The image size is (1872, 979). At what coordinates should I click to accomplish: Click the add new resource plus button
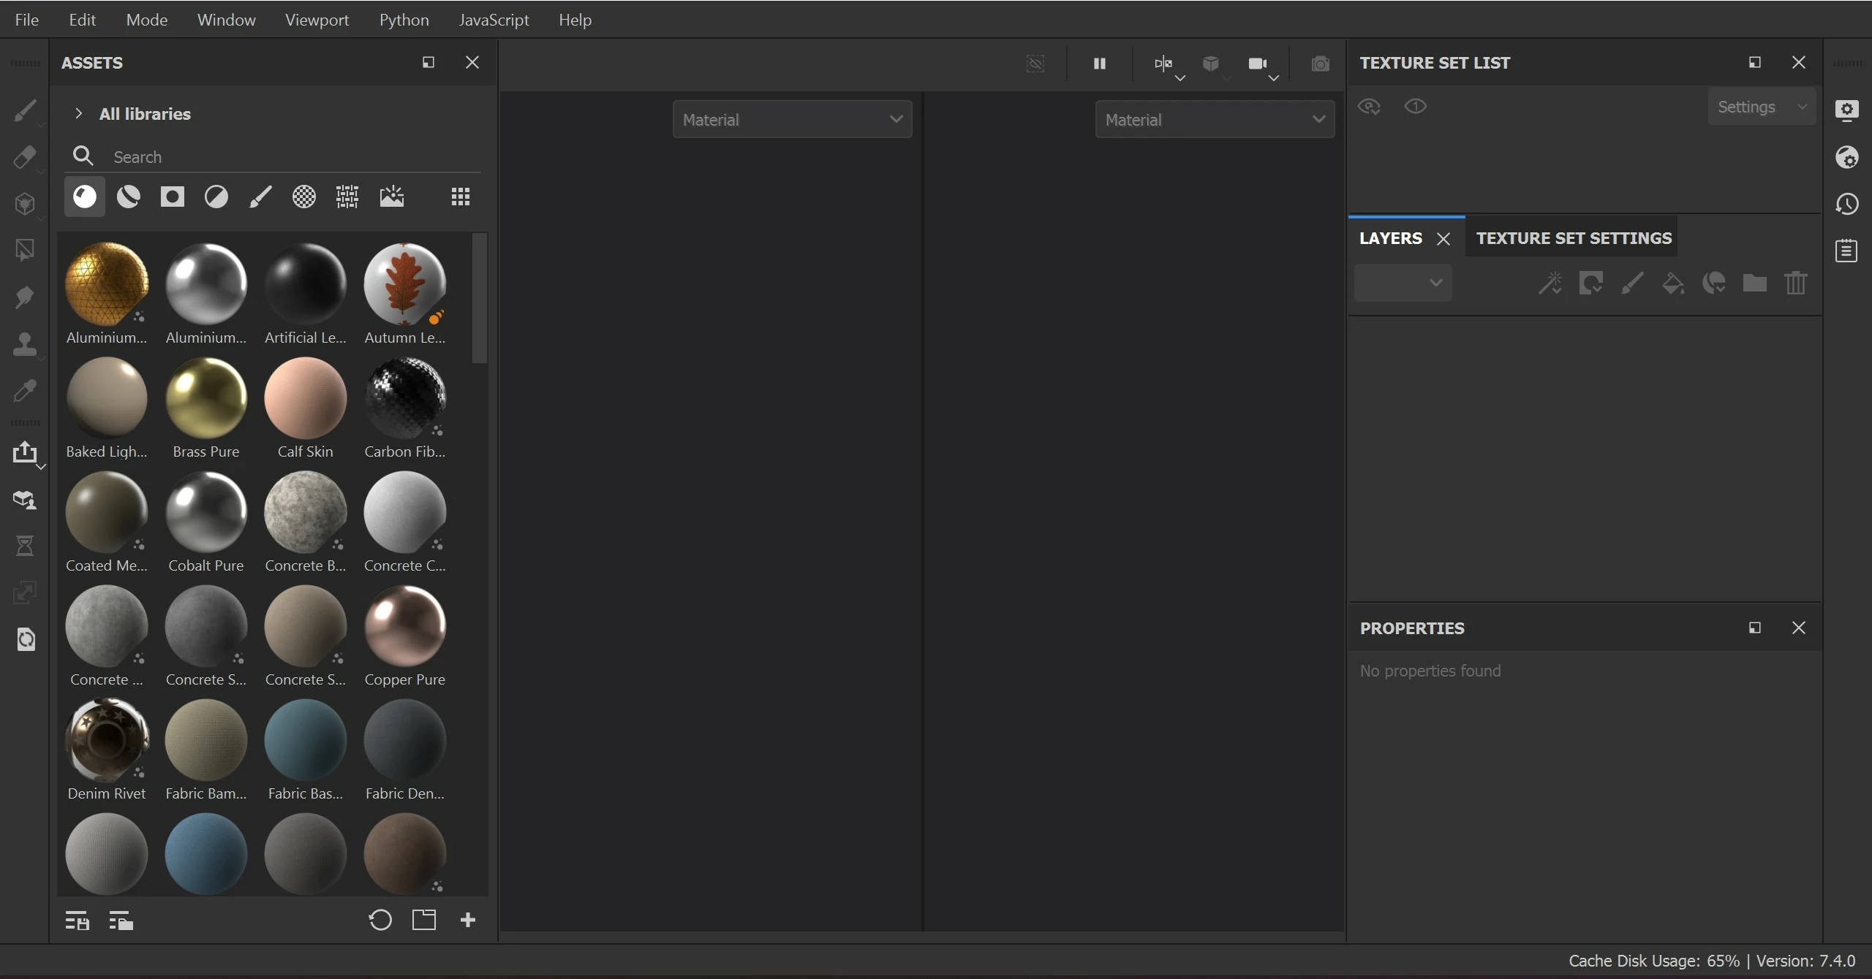(468, 920)
